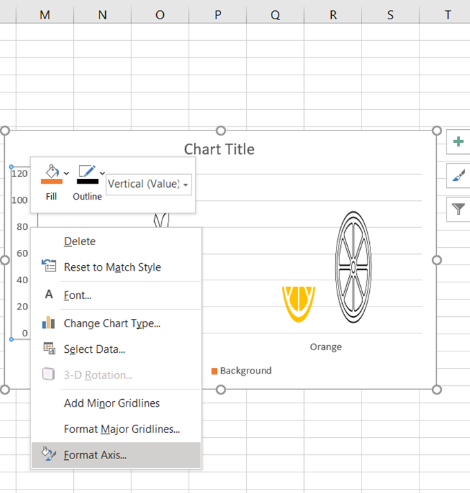Open Chart Elements plus button
This screenshot has height=493, width=470.
458,142
